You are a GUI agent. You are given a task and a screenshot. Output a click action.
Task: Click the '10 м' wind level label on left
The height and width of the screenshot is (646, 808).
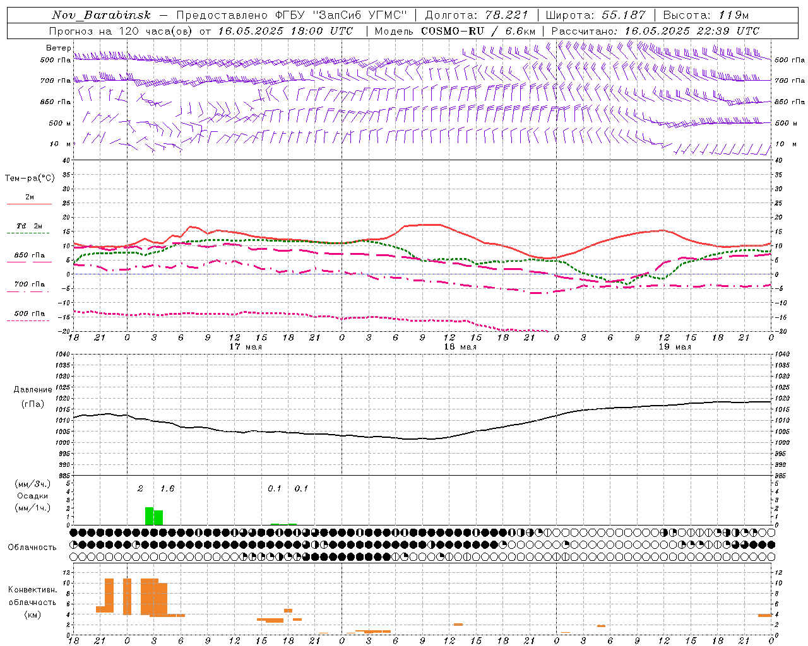coord(61,144)
